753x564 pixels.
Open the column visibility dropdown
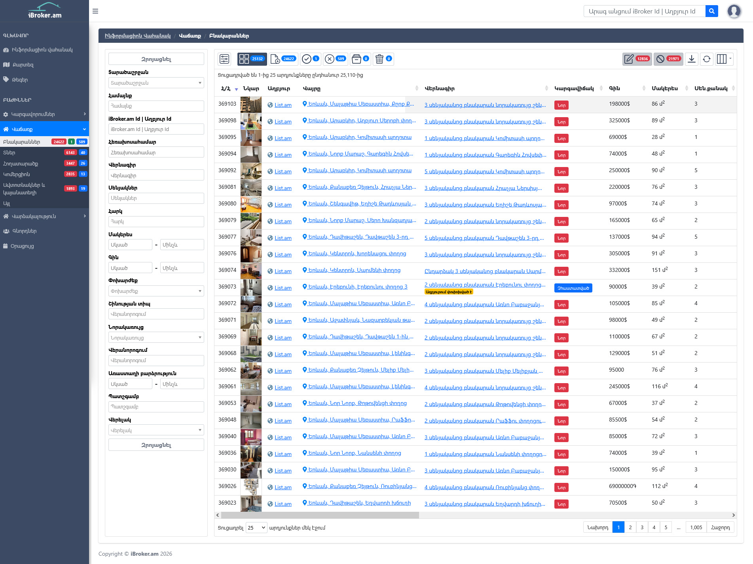pos(724,59)
